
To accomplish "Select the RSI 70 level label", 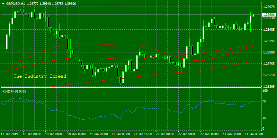I will [x=265, y=101].
